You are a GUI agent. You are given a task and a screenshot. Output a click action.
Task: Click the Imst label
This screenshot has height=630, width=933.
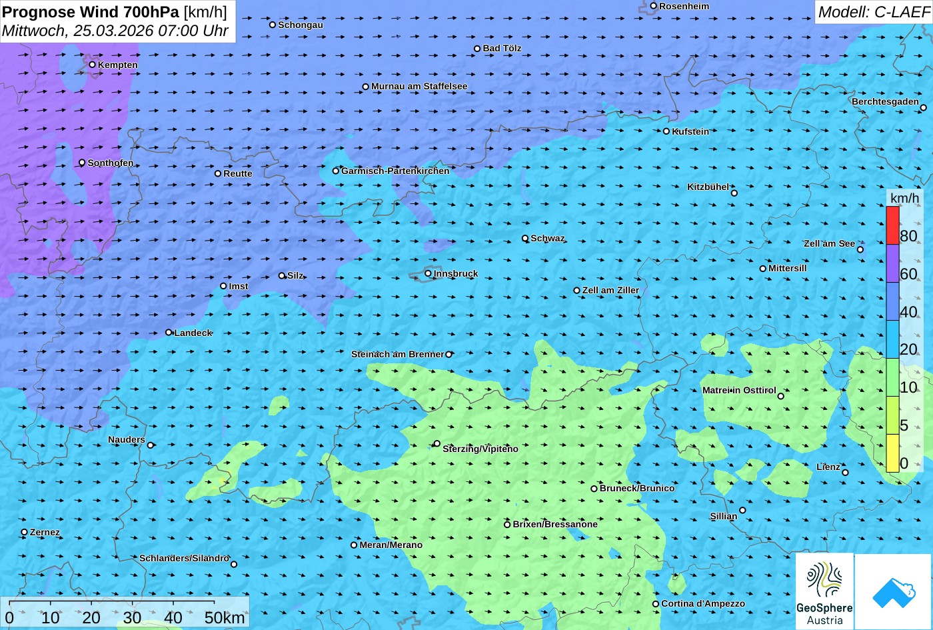(239, 286)
